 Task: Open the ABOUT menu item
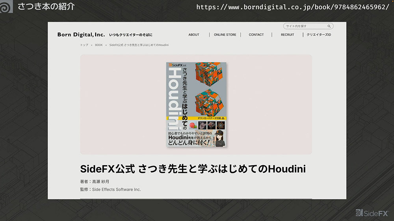194,35
